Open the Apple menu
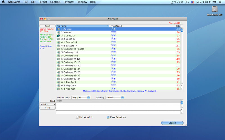225x140 pixels. coord(3,2)
